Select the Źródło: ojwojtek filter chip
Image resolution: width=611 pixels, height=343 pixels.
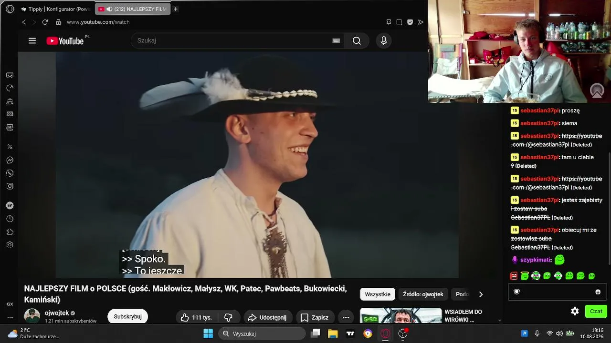[x=423, y=294]
